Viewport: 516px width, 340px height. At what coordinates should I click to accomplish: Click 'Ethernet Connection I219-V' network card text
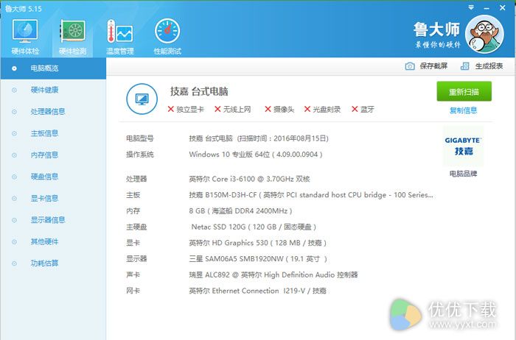(x=259, y=291)
